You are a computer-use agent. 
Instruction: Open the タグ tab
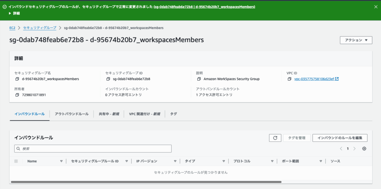pyautogui.click(x=173, y=114)
